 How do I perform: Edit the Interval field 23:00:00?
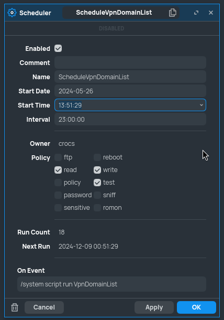click(x=130, y=120)
